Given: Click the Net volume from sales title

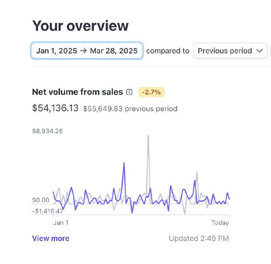Looking at the screenshot, I should tap(78, 92).
